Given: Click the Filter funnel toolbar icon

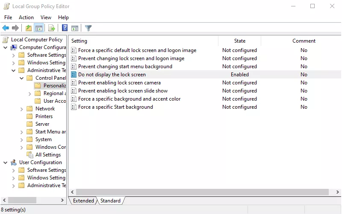Looking at the screenshot, I should 88,28.
